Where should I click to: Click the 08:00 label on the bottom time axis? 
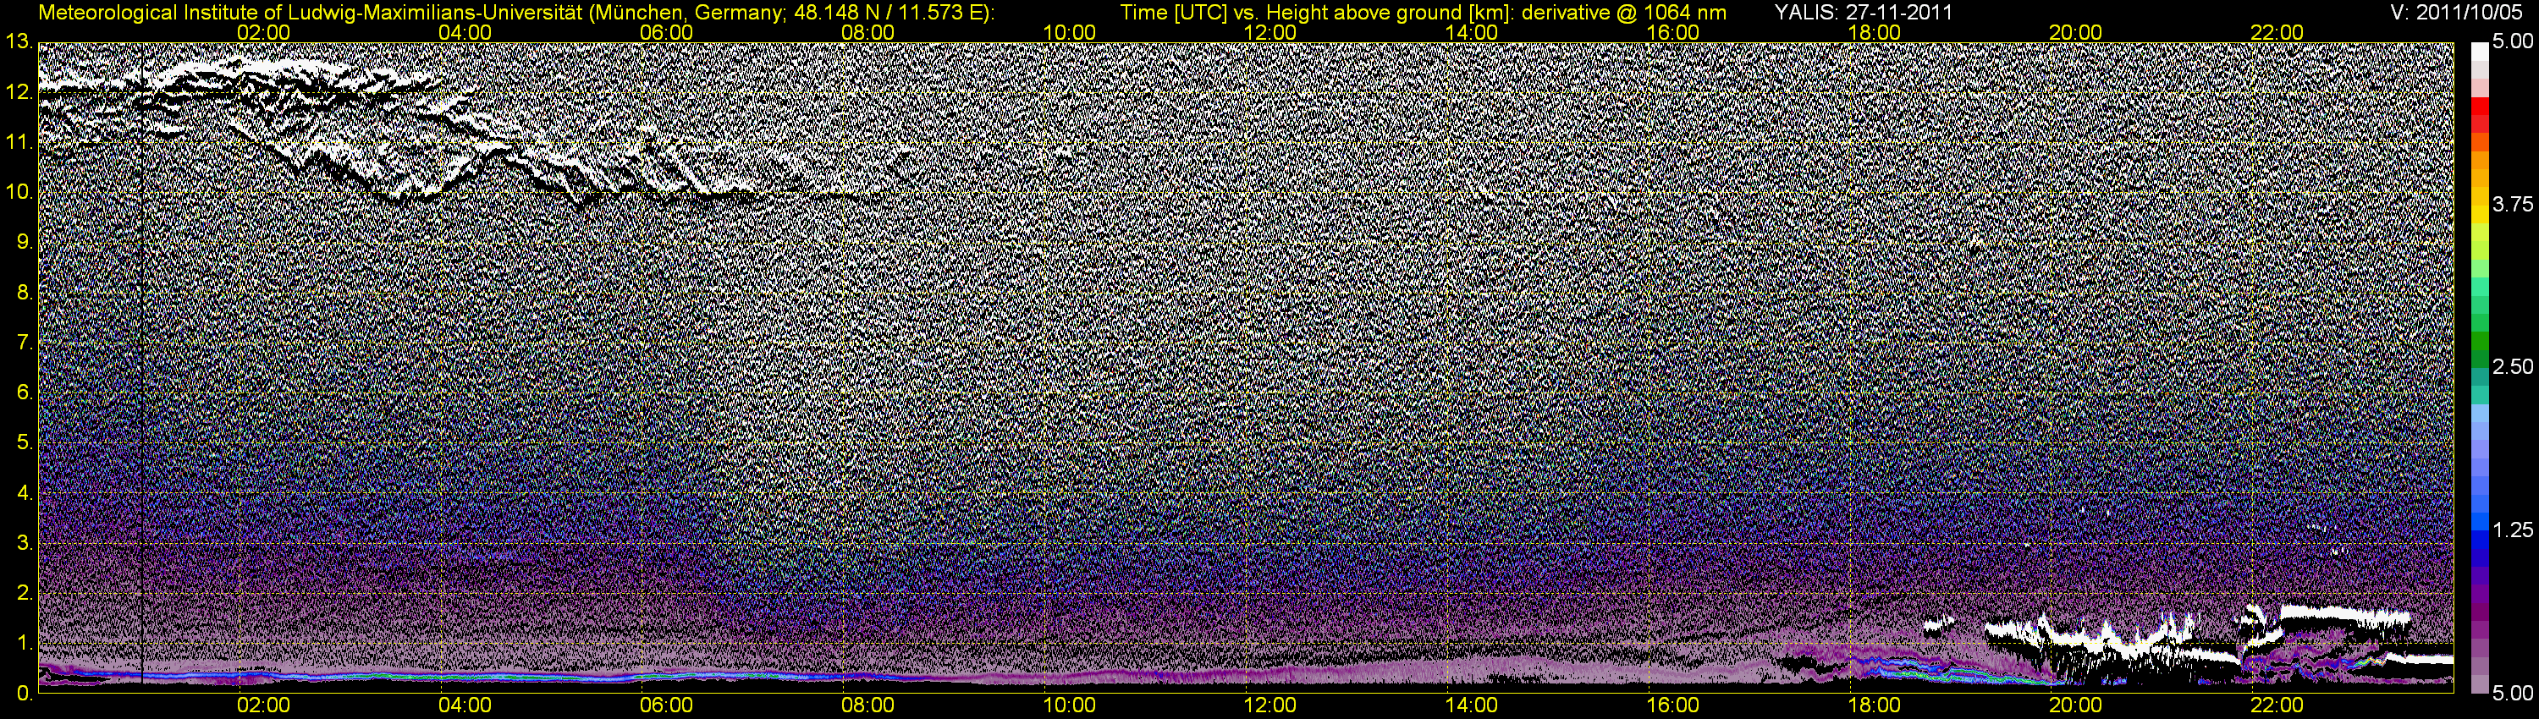(x=867, y=705)
